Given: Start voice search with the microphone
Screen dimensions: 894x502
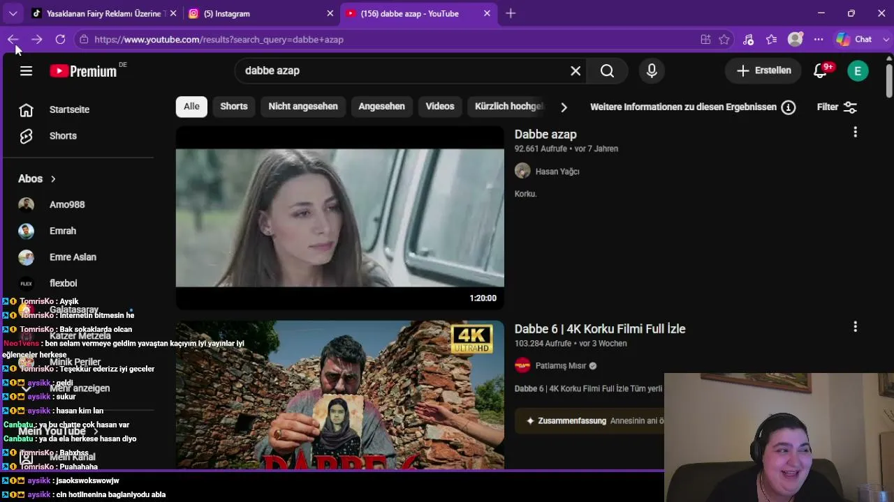Looking at the screenshot, I should click(x=652, y=70).
